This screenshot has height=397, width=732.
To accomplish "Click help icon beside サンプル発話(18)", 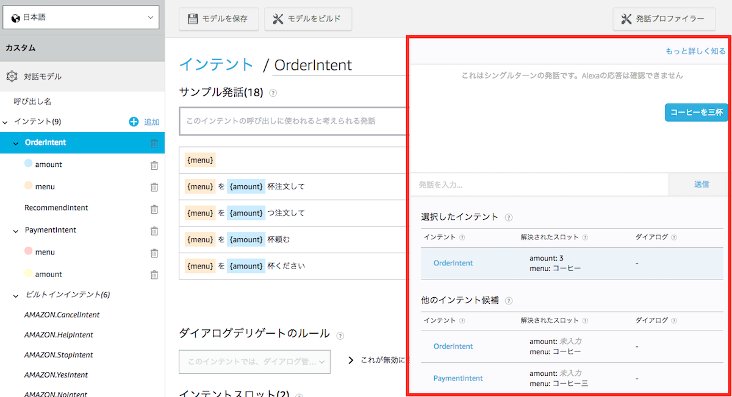I will tap(273, 93).
